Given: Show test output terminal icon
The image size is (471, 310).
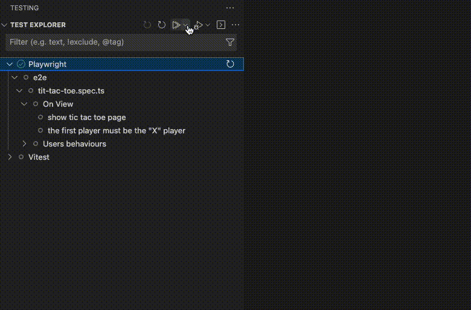Looking at the screenshot, I should coord(221,25).
